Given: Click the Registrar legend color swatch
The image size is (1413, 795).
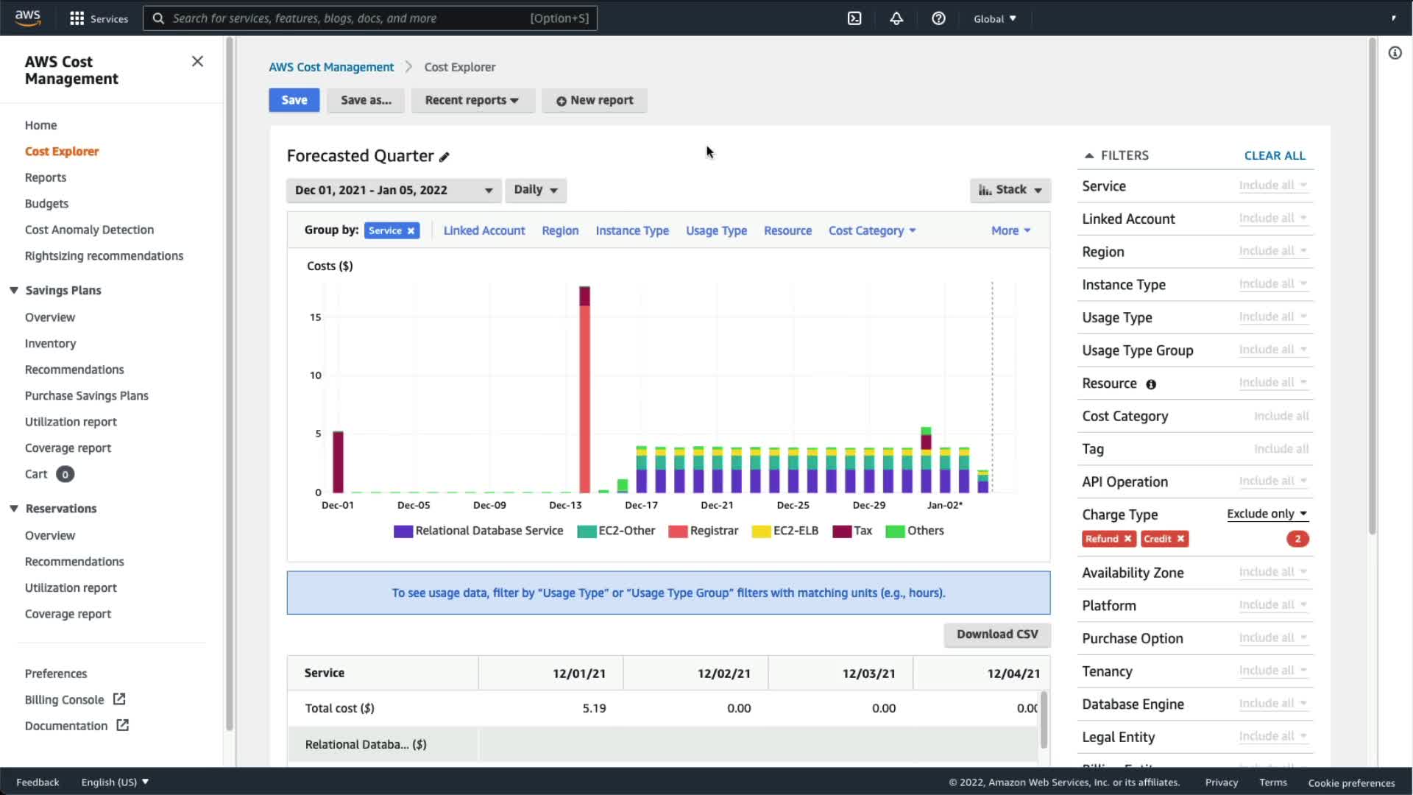Looking at the screenshot, I should 677,531.
